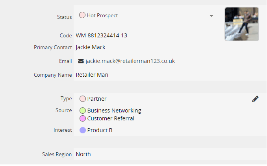Click the pencil edit icon
The image size is (267, 166).
(255, 99)
